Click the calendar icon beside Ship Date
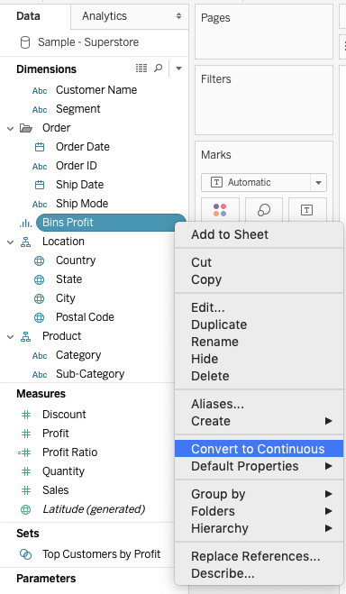Screen dimensions: 346x594 (40, 185)
